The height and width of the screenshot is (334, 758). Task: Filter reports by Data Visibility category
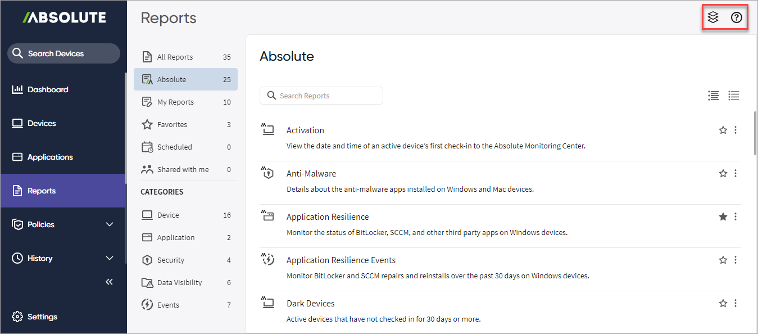[185, 282]
